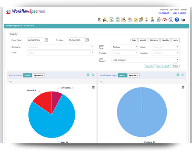Open the doctor provider icon
Screen dimensions: 192x153
152,20
